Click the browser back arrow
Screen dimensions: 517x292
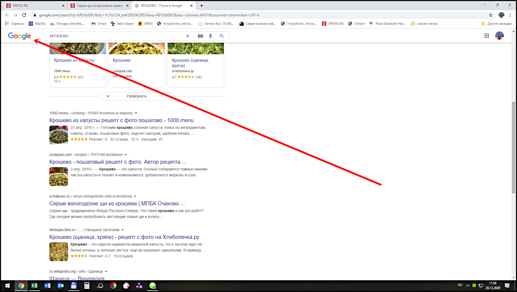7,15
